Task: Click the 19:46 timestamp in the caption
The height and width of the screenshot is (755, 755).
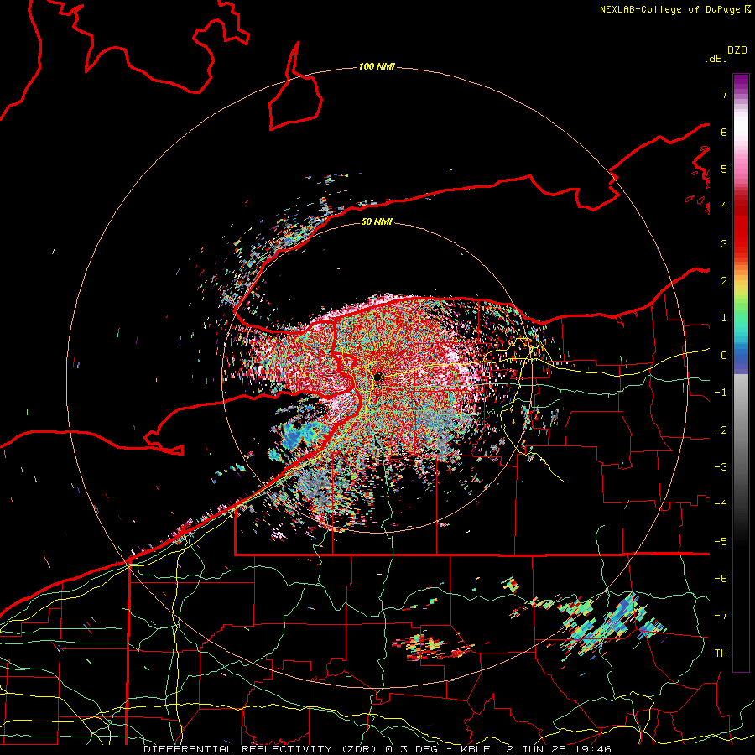Action: [595, 749]
